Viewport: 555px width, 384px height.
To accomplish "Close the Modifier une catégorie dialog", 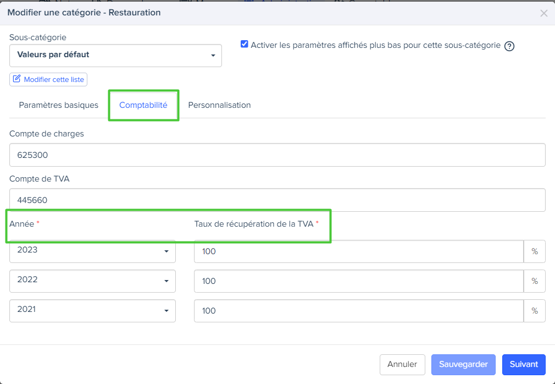I will pos(543,13).
